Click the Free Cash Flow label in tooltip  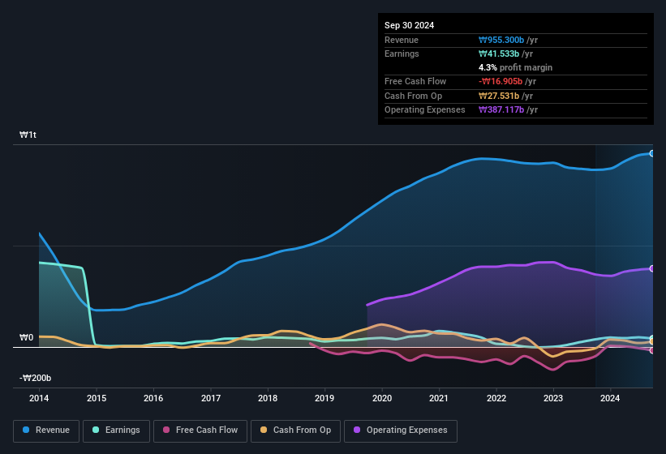tap(415, 81)
